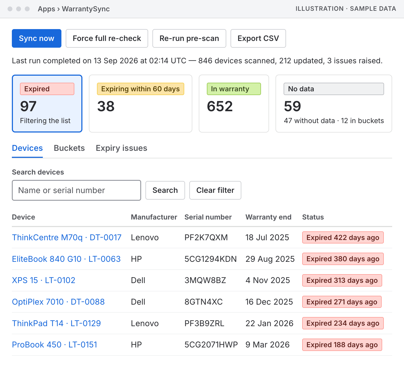Click the Expired 313 days ago badge

pos(342,280)
